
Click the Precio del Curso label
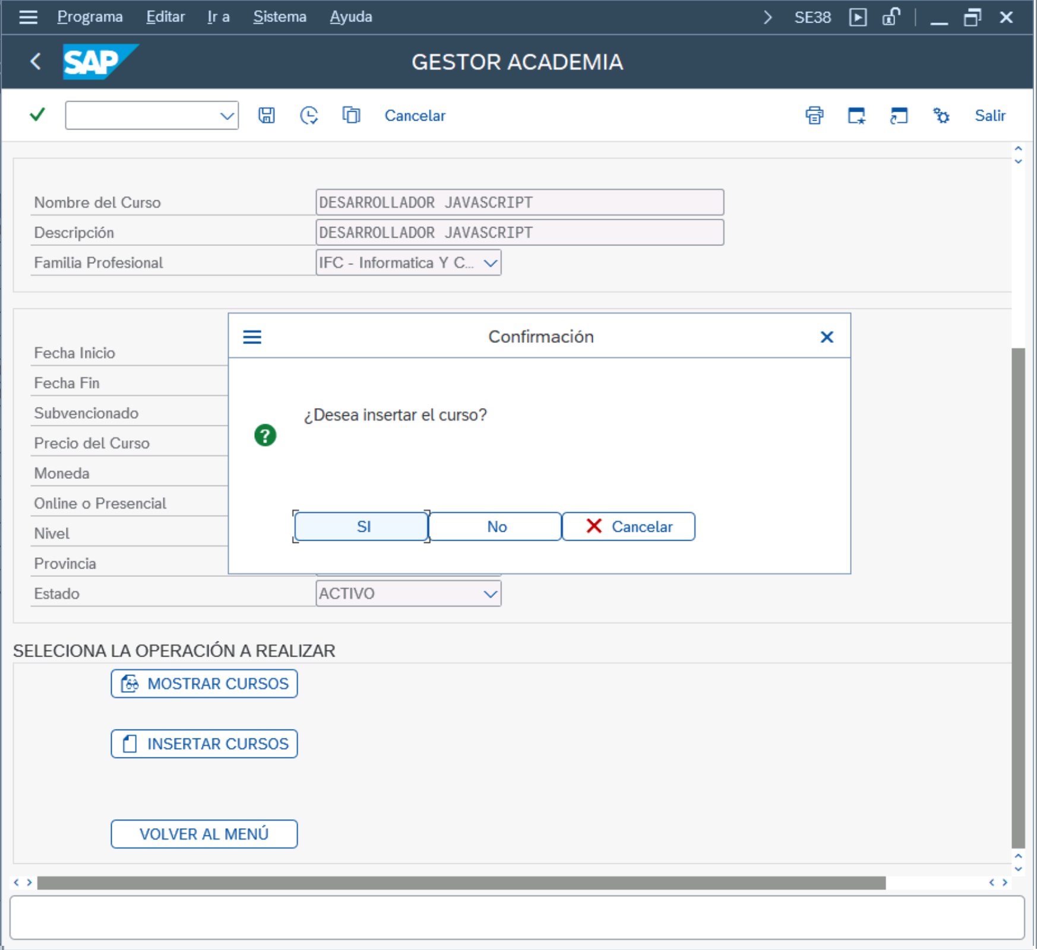(91, 443)
